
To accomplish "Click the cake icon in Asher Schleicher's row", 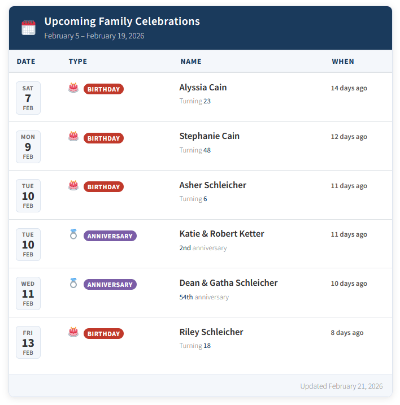I will coord(73,185).
